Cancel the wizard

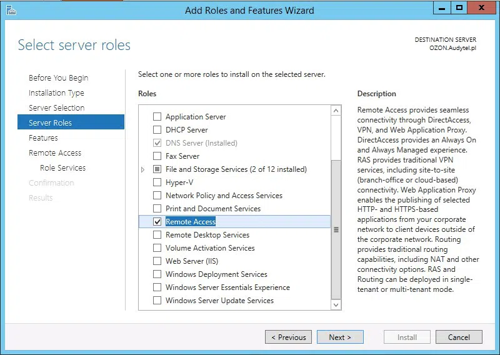(x=459, y=337)
